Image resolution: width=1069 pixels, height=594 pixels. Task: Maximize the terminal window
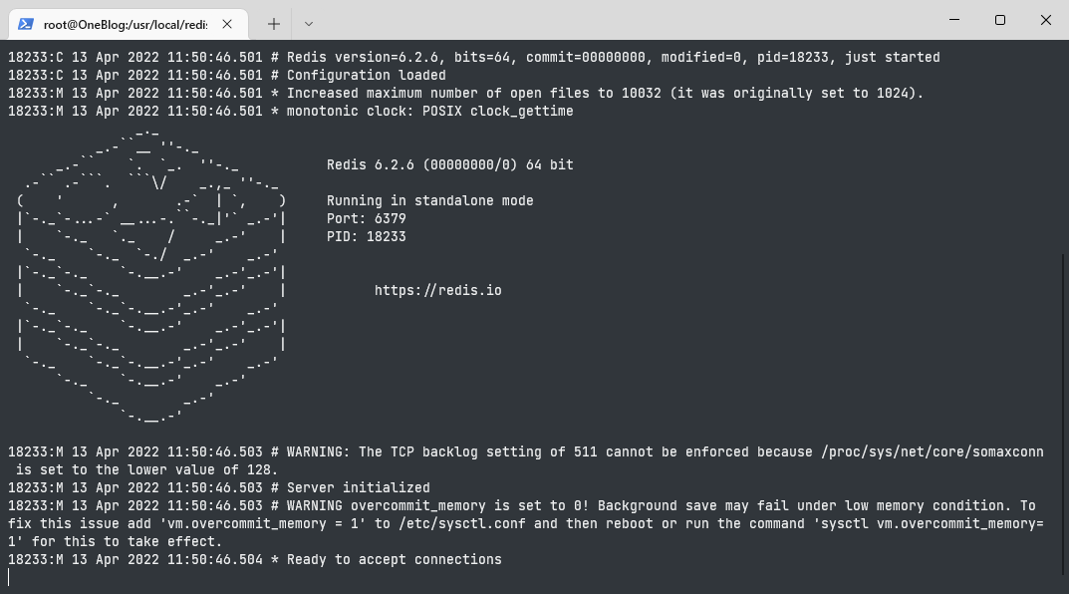click(x=1000, y=20)
